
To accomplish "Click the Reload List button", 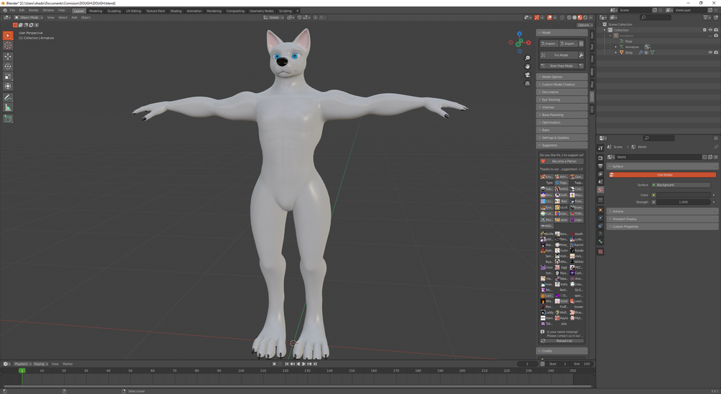I will (562, 341).
